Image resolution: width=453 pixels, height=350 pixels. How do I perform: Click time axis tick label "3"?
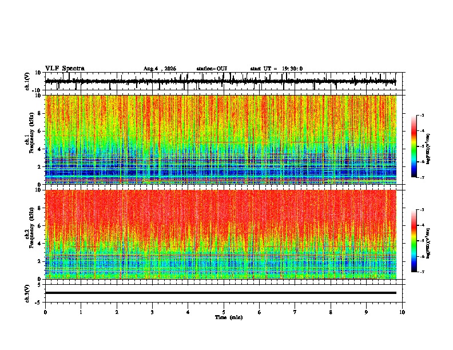tap(152, 312)
